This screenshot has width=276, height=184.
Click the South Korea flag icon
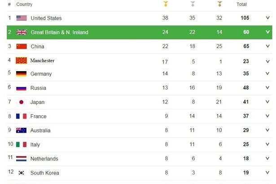[21, 173]
